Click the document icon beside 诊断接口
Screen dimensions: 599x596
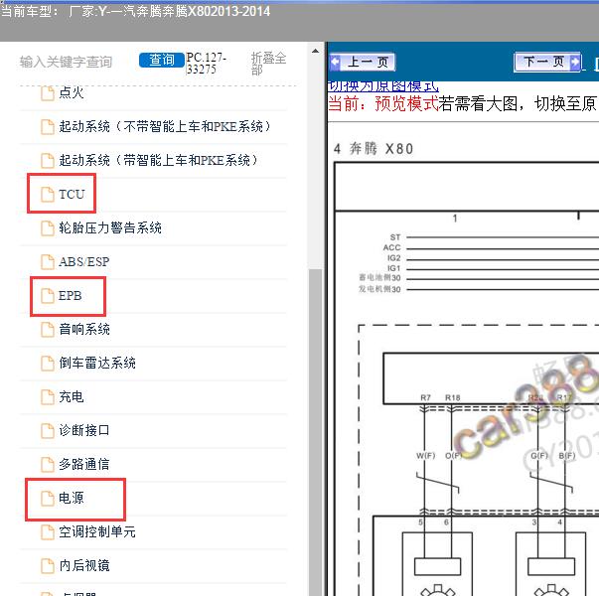coord(48,430)
